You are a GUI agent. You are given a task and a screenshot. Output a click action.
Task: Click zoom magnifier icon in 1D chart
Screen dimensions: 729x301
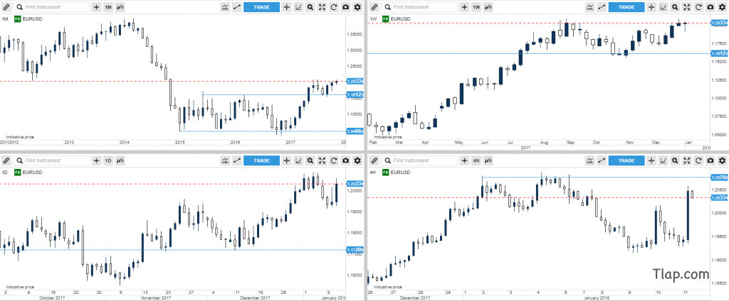[x=310, y=160]
